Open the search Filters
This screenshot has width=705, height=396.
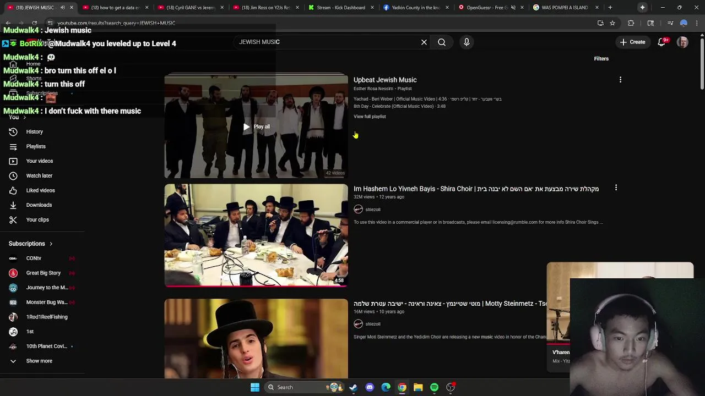tap(601, 59)
